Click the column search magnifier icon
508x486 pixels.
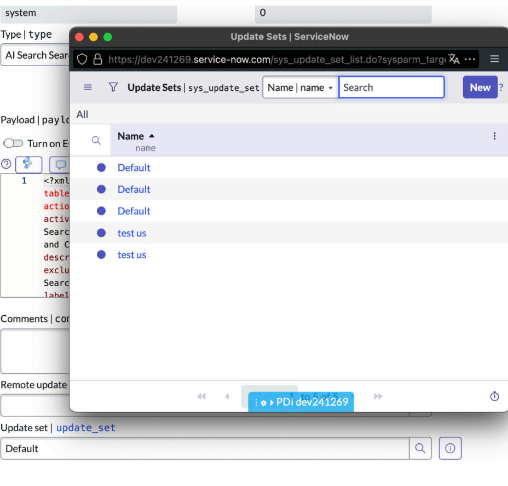96,141
